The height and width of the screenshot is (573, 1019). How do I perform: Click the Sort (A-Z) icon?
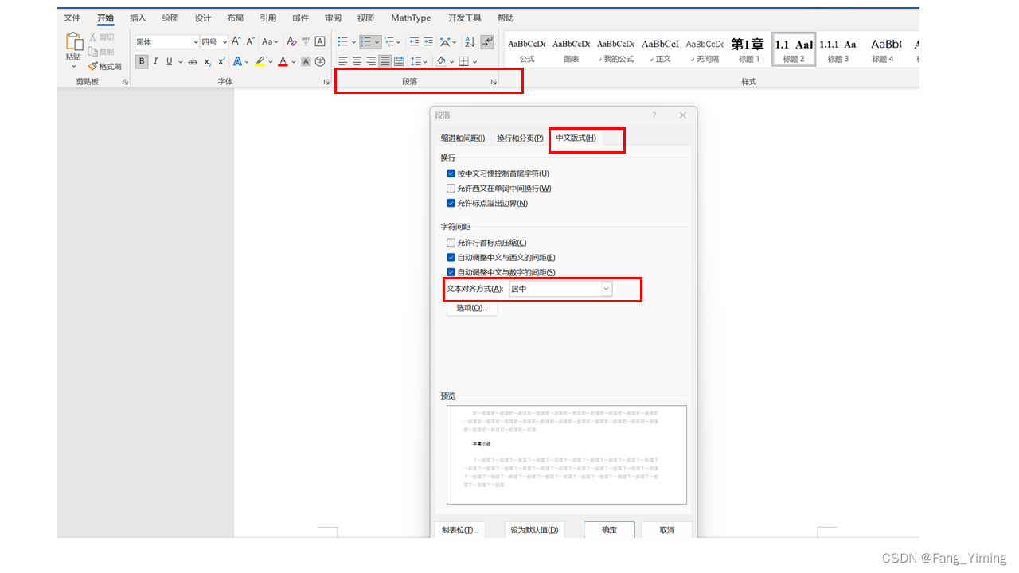tap(470, 41)
